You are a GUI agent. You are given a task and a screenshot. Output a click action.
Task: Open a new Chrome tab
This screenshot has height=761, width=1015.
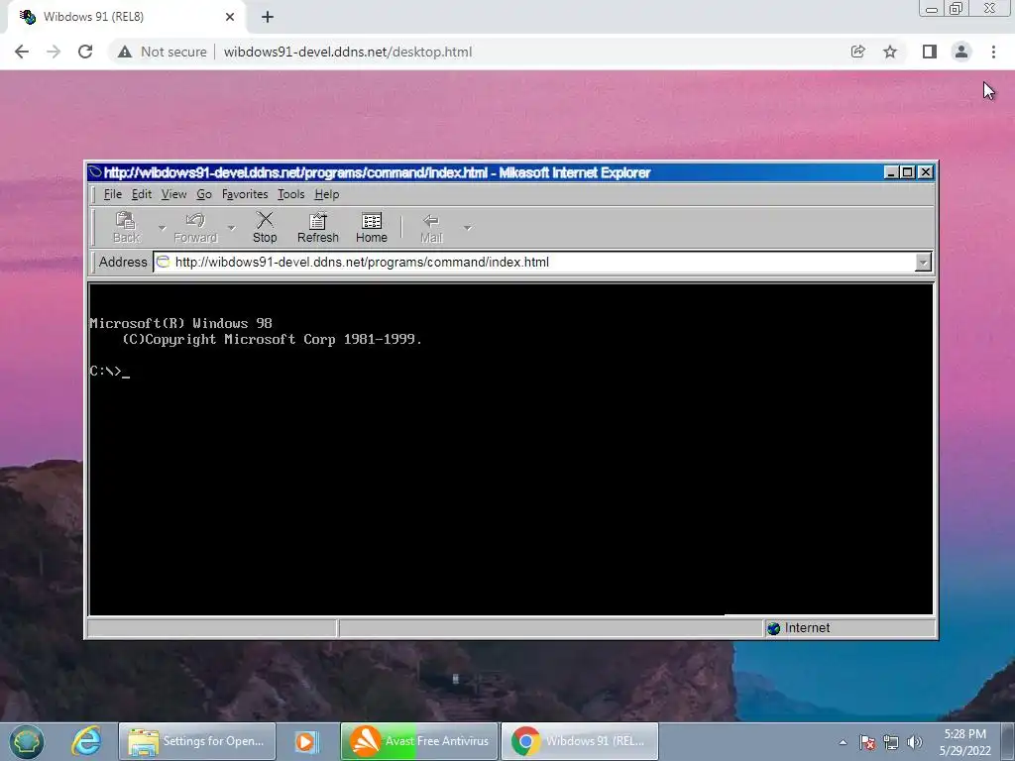tap(268, 17)
